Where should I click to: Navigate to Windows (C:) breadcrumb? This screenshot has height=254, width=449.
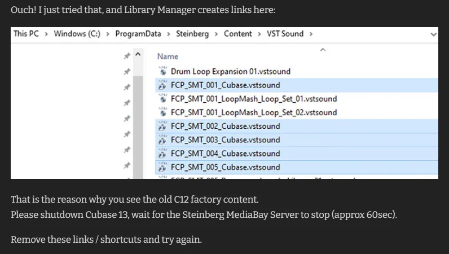click(77, 34)
